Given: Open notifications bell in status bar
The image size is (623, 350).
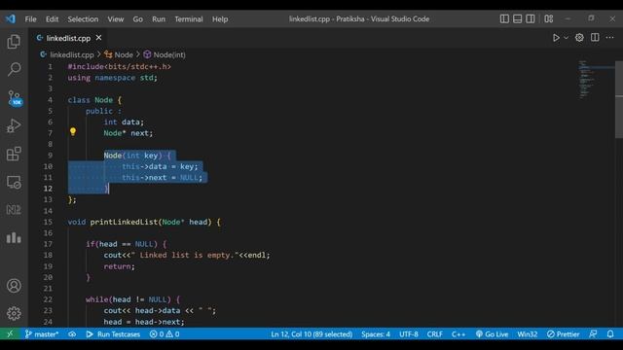Looking at the screenshot, I should 610,334.
